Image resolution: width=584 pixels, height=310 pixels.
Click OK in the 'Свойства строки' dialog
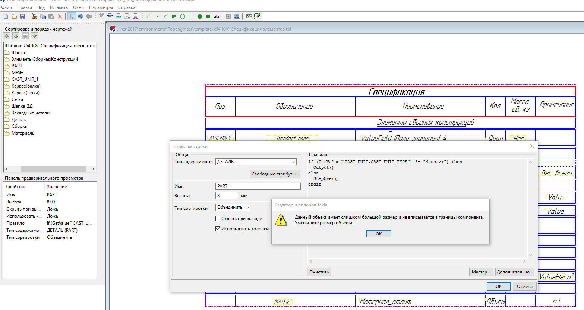click(x=499, y=287)
